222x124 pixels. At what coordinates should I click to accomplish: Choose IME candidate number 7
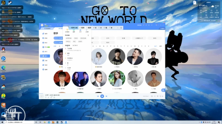click(111, 28)
